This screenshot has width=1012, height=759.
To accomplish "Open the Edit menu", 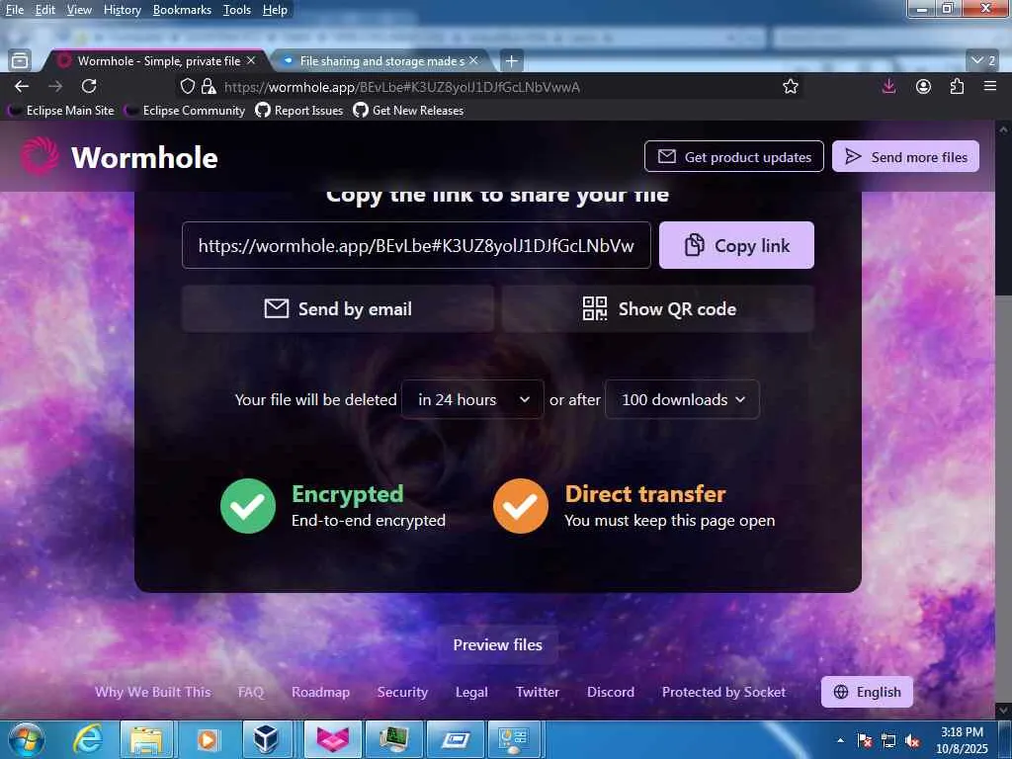I will pos(44,10).
